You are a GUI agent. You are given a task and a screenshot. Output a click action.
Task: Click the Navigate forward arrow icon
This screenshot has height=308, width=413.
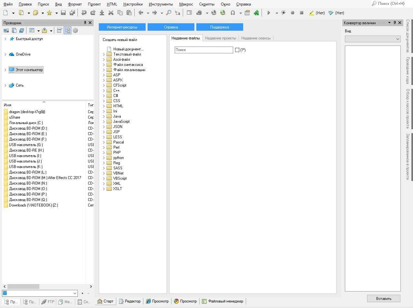pyautogui.click(x=155, y=13)
